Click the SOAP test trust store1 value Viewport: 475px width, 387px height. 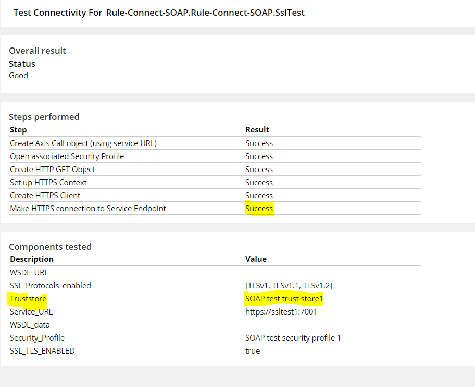(x=284, y=299)
